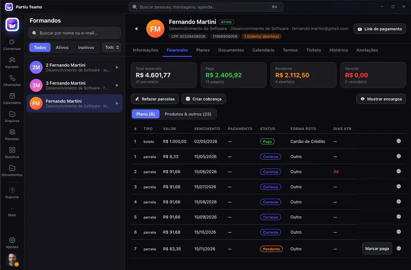Open the Anotações tab
The image size is (411, 270).
click(367, 50)
